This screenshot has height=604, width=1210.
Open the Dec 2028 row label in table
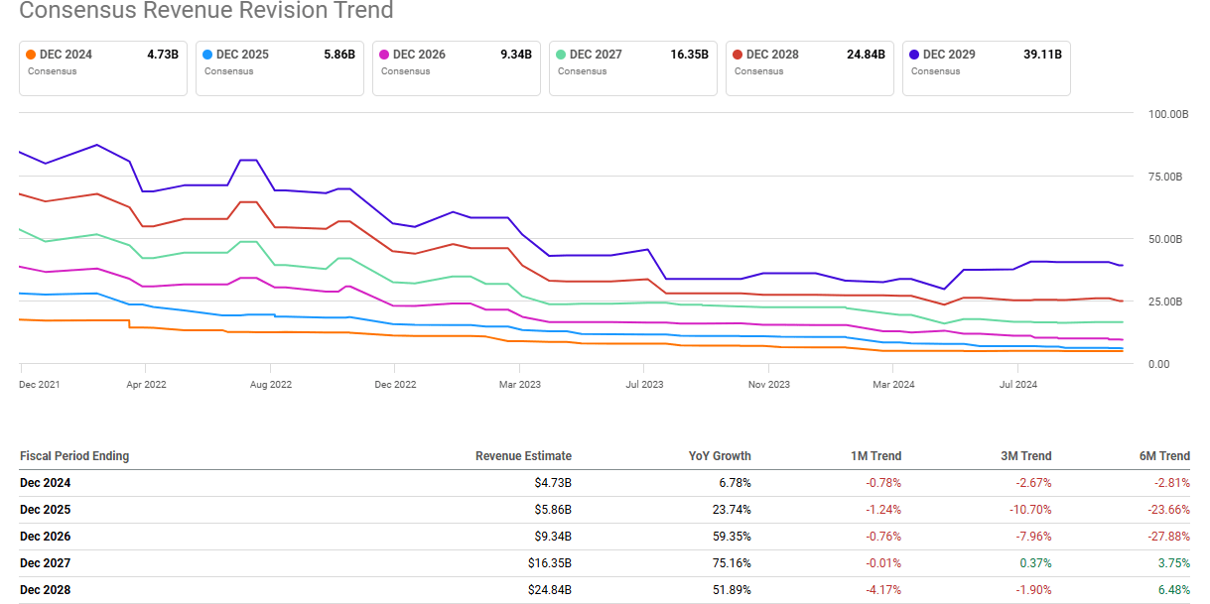pyautogui.click(x=46, y=590)
